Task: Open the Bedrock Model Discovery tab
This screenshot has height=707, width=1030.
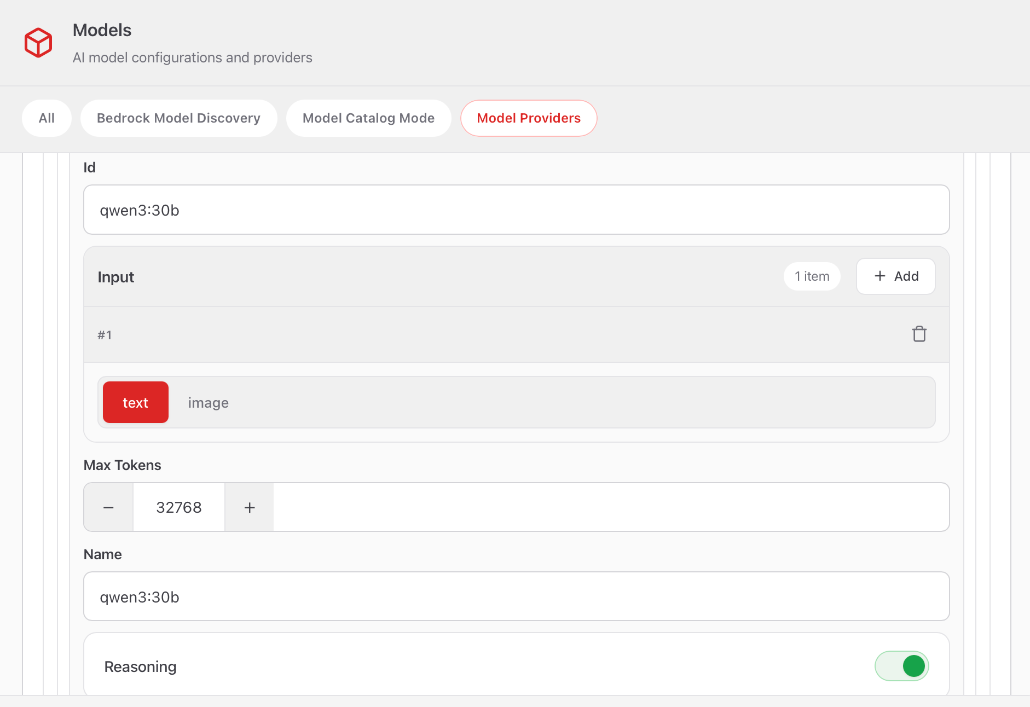Action: point(178,118)
